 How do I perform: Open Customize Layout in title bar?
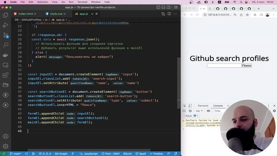click(176, 7)
